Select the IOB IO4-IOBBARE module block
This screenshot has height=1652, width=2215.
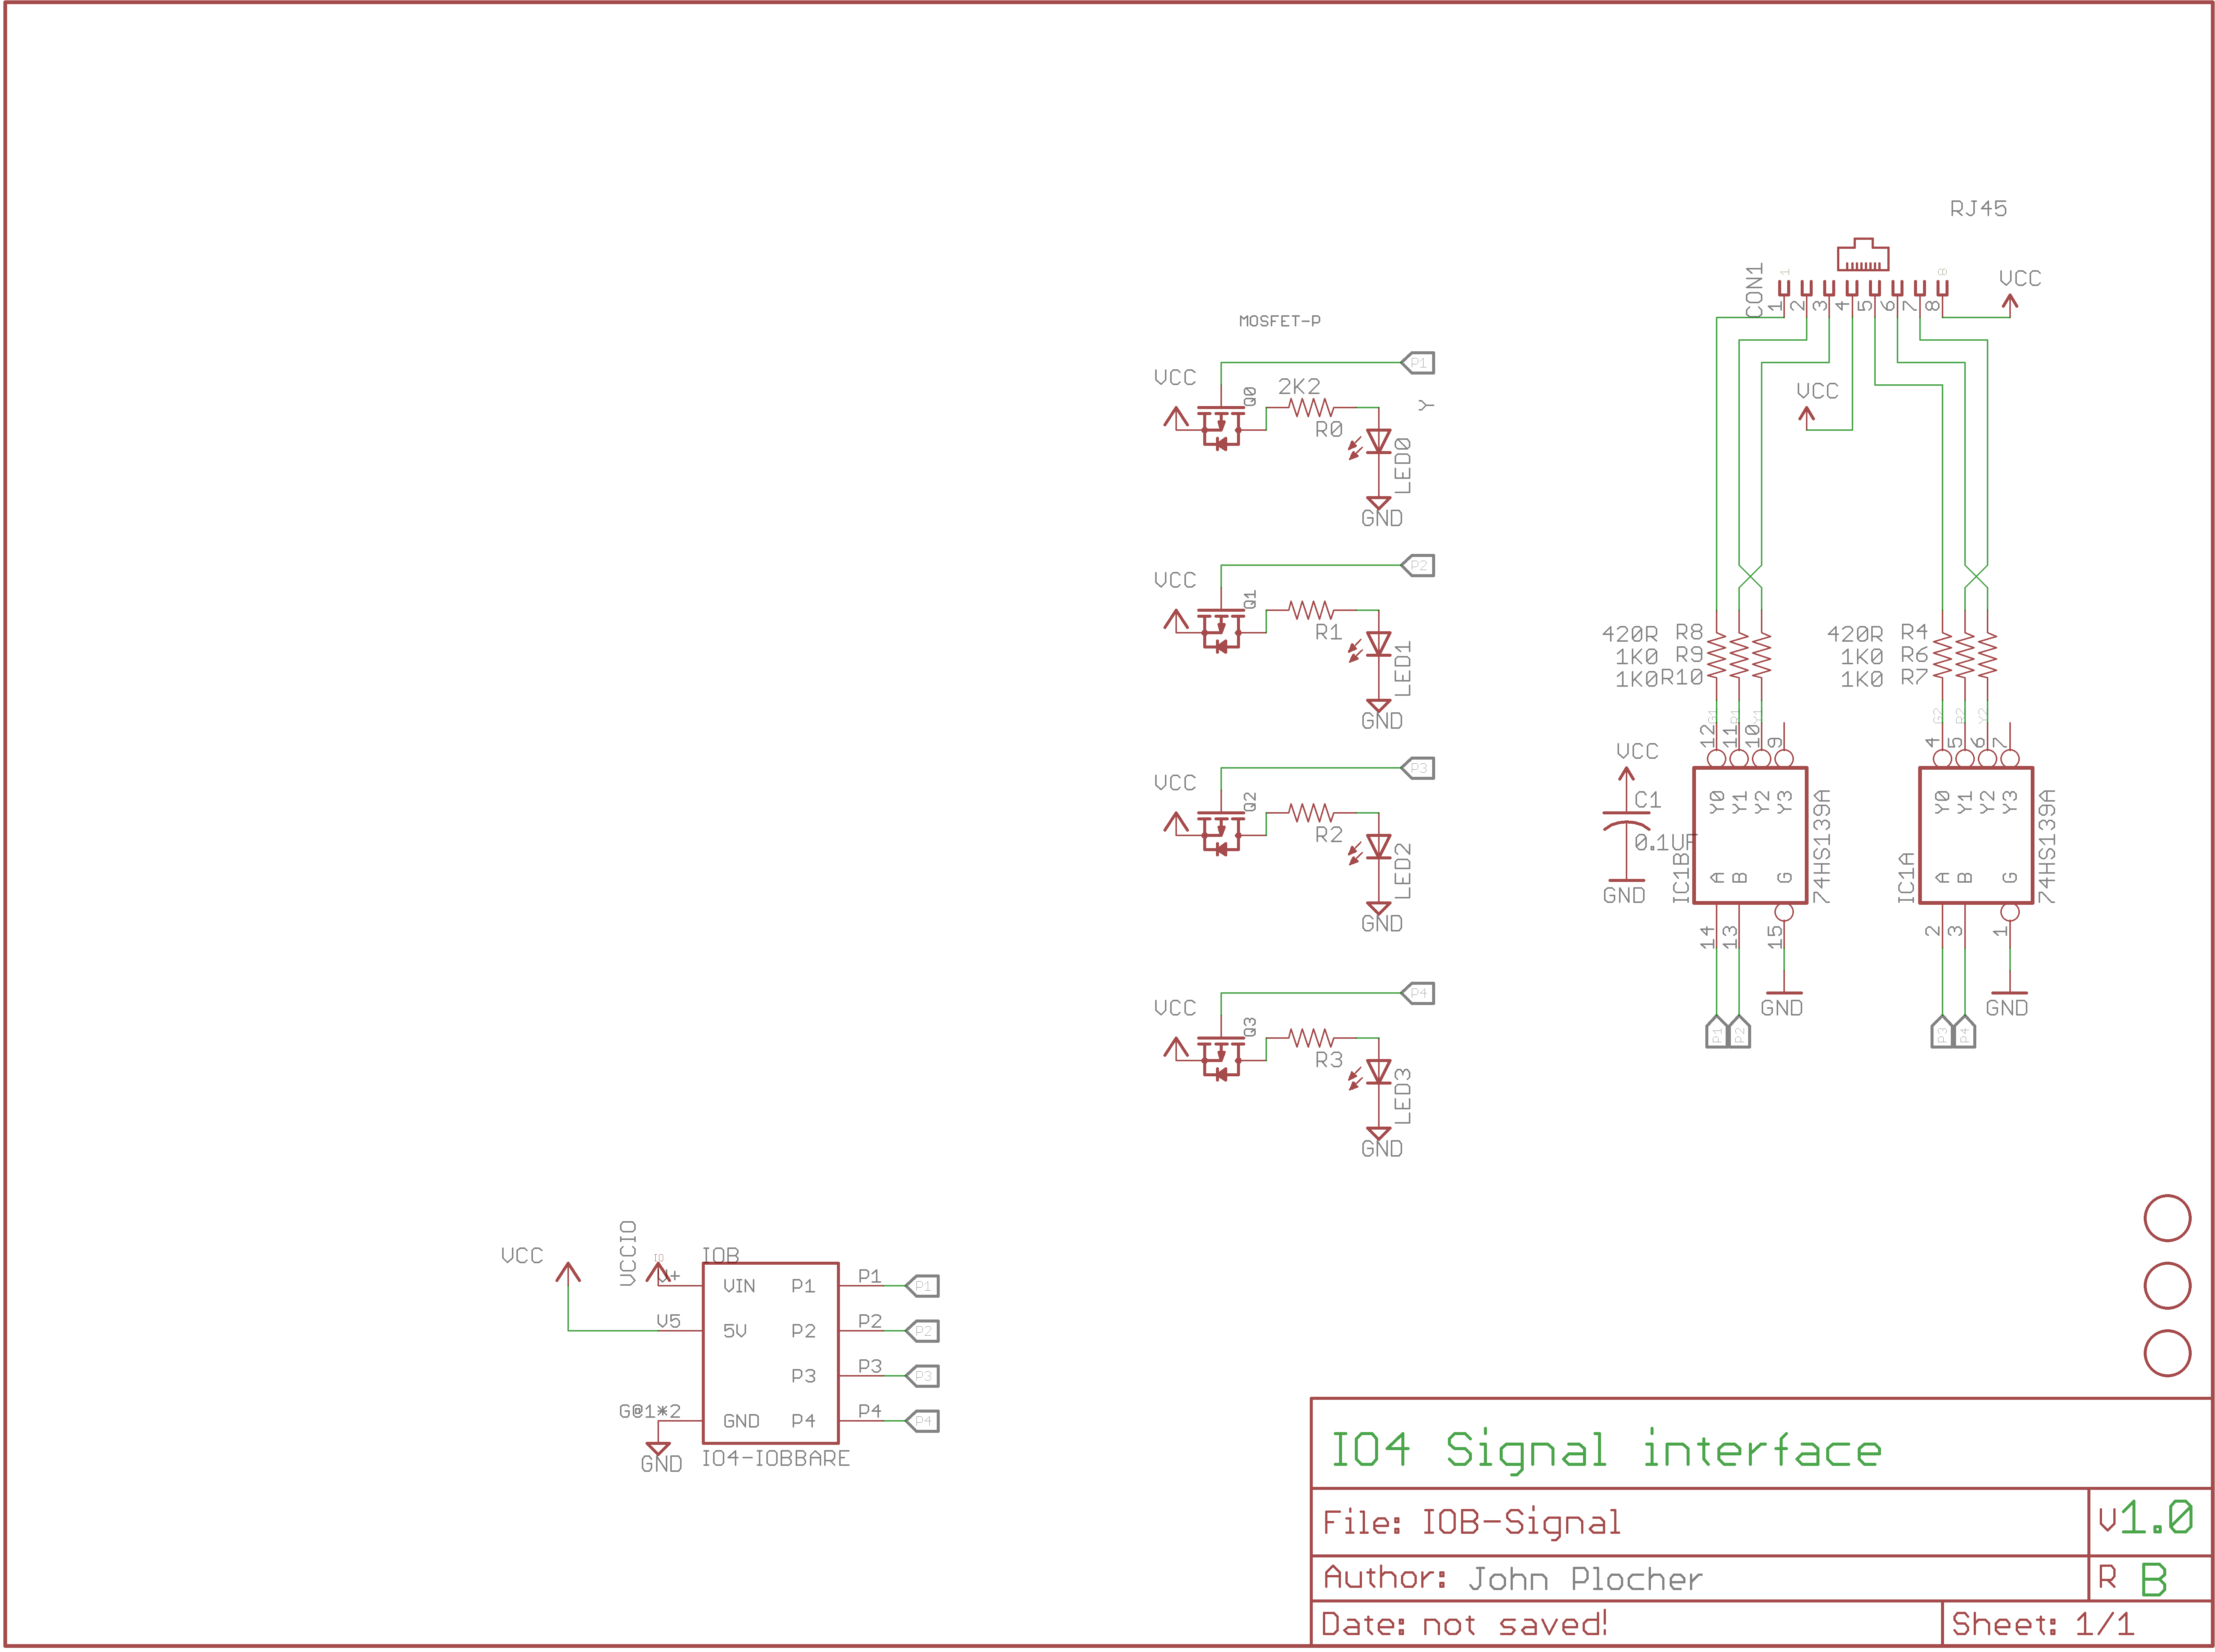point(770,1353)
